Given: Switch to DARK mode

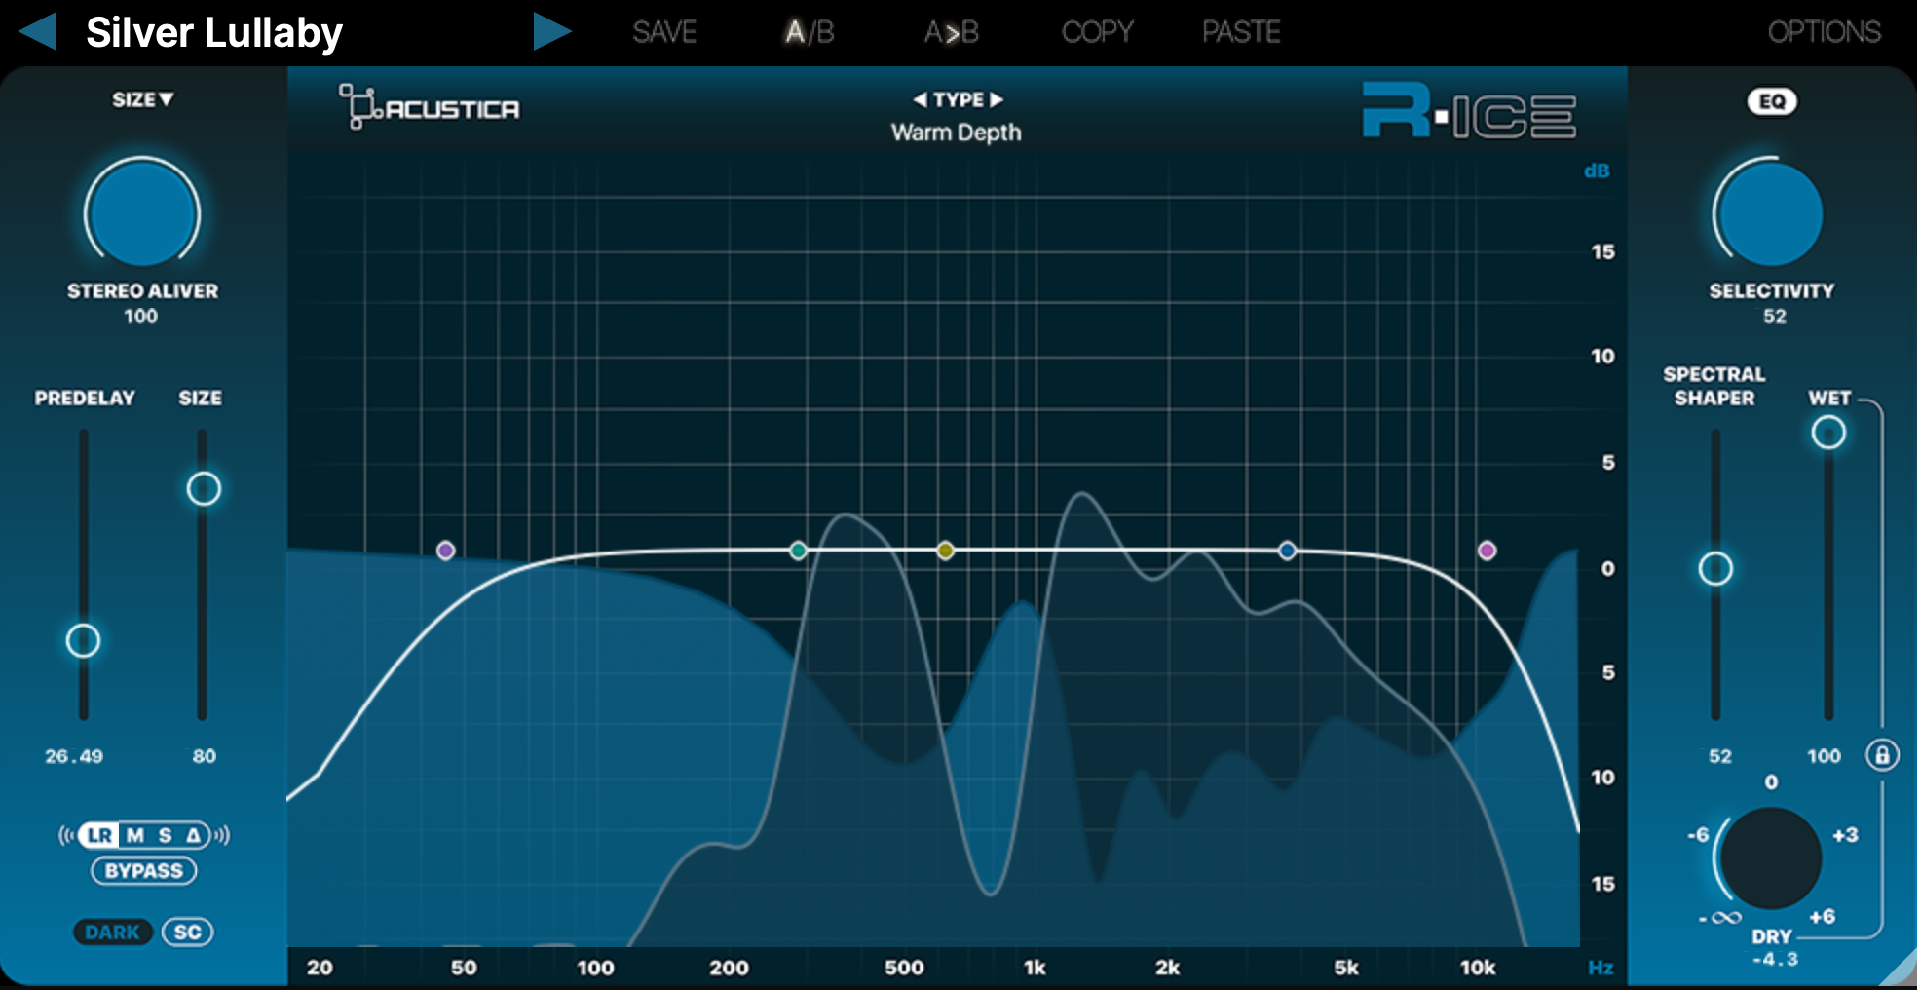Looking at the screenshot, I should 112,932.
